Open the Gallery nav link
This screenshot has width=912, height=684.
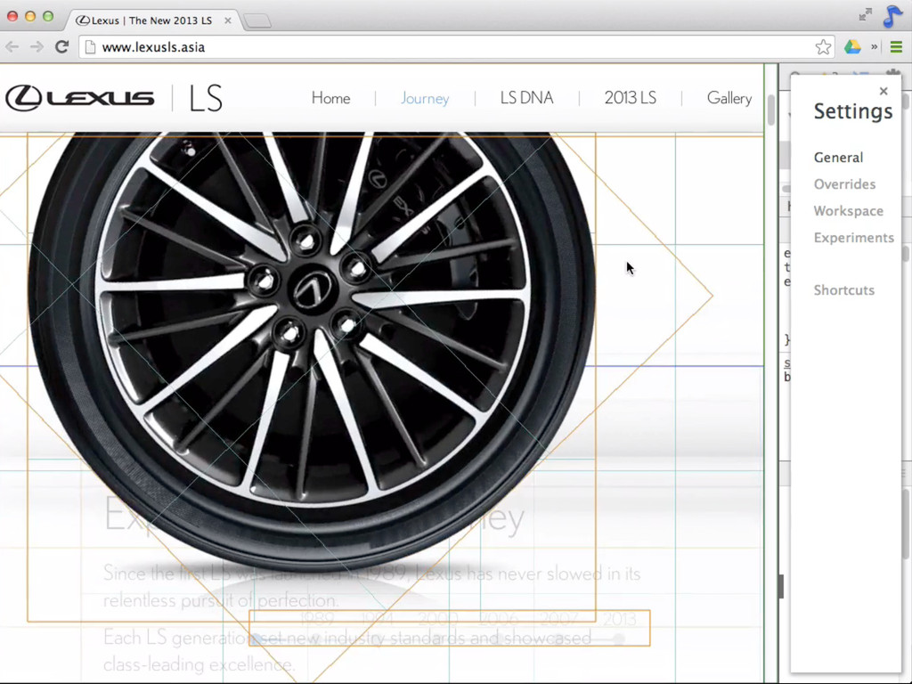(729, 98)
